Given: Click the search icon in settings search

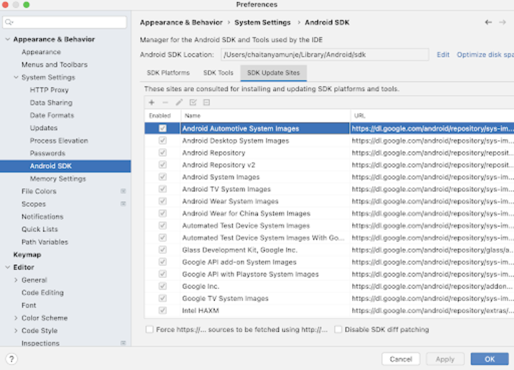Looking at the screenshot, I should pyautogui.click(x=10, y=23).
